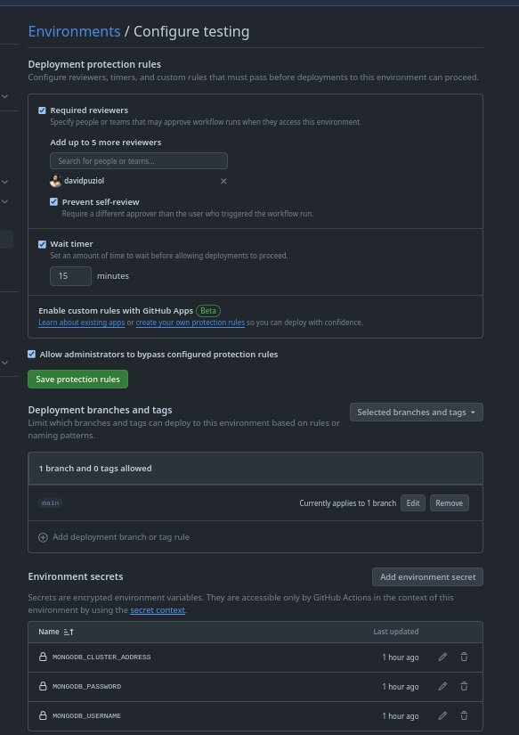
Task: Expand the topmost collapsed sidebar section
Action: (x=4, y=95)
